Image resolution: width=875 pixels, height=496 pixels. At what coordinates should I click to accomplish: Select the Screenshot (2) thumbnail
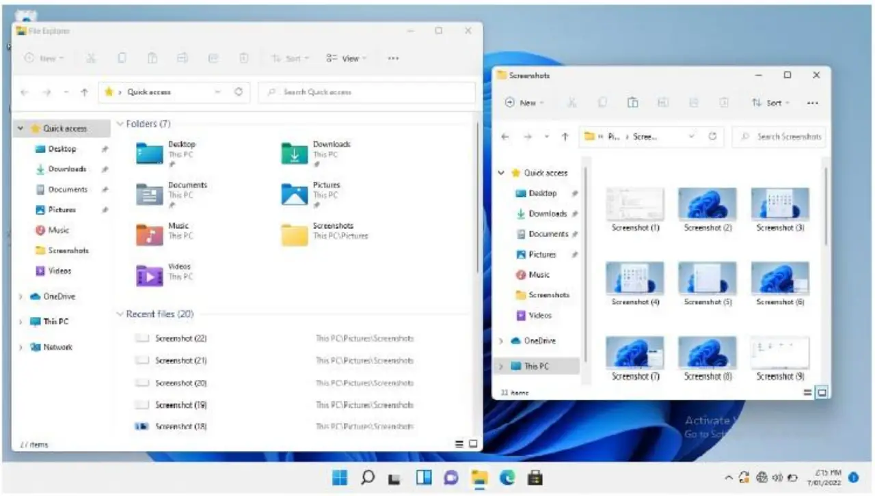[x=708, y=209]
